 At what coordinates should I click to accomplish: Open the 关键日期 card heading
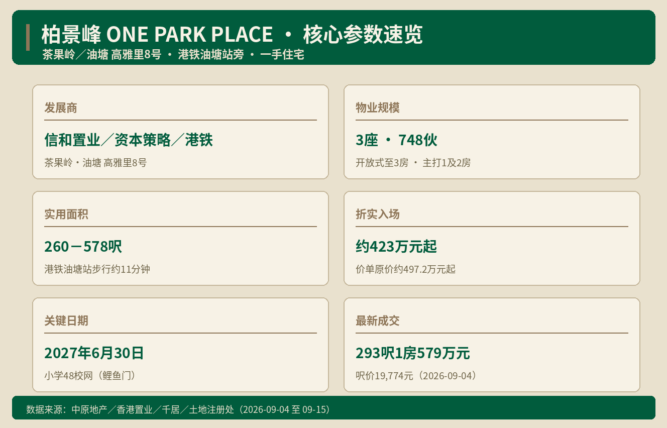click(x=66, y=320)
